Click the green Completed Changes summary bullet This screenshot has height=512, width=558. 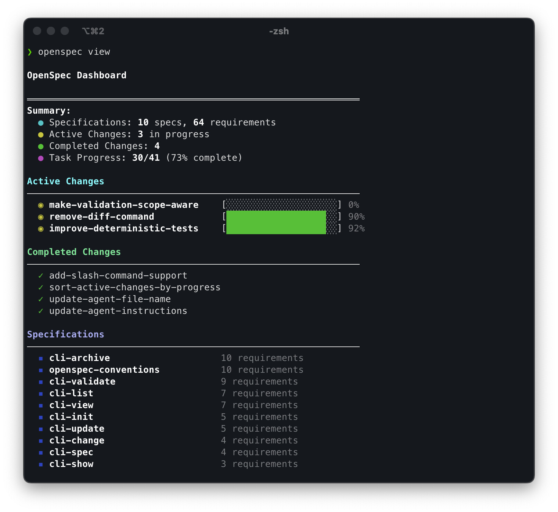[x=41, y=147]
